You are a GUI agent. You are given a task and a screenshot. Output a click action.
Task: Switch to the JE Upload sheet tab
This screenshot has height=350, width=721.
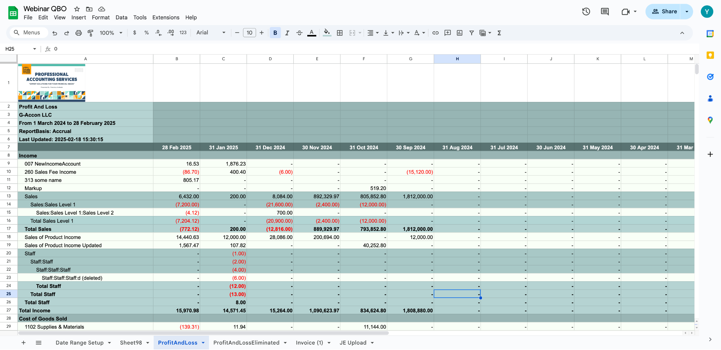(x=353, y=343)
